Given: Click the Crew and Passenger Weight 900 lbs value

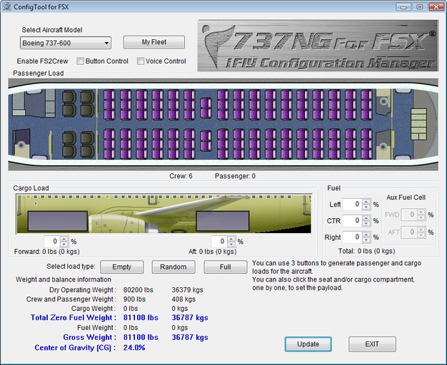Looking at the screenshot, I should tap(134, 299).
